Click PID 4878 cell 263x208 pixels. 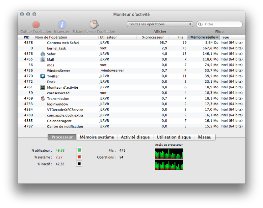(28, 43)
